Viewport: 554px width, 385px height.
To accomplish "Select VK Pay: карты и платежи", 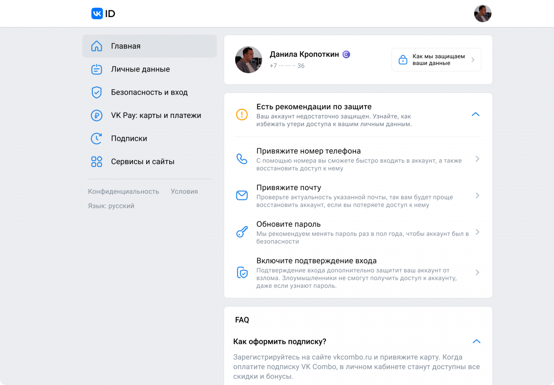I will (x=150, y=115).
